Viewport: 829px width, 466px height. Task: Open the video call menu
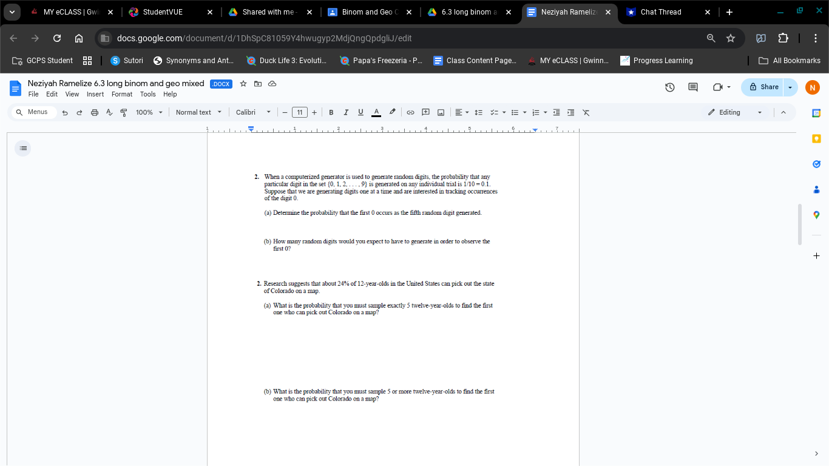pos(722,87)
